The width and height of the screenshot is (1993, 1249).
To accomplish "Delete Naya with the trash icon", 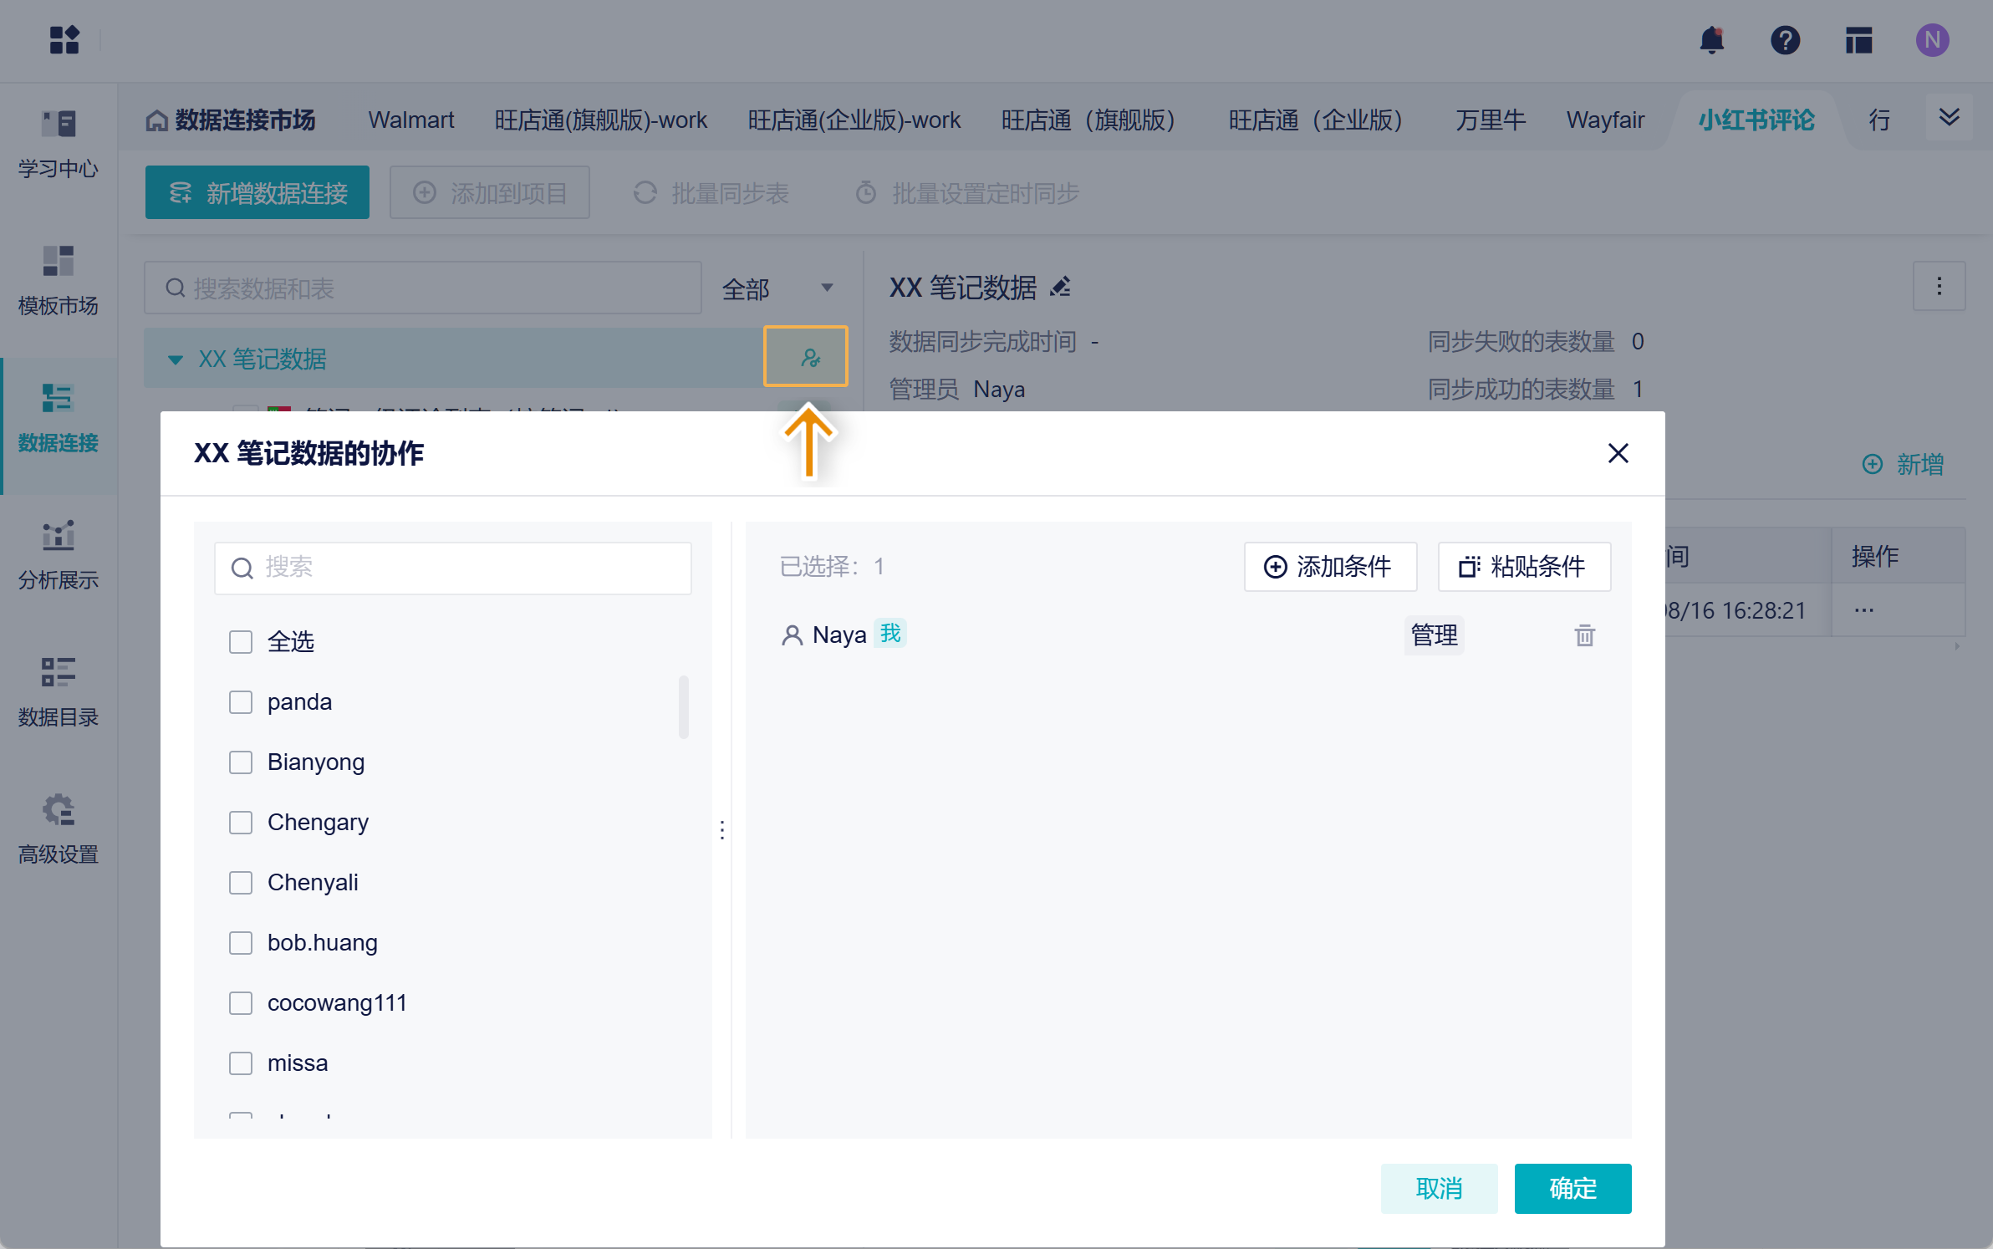I will pos(1584,635).
